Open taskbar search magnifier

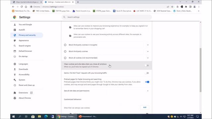click(20, 117)
